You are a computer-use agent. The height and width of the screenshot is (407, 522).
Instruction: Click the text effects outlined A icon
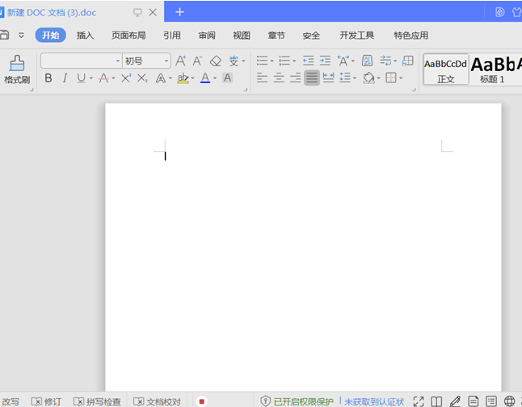coord(161,78)
